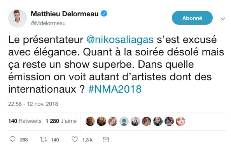231x150 pixels.
Task: Open Matthieu Delormeau's profile picture
Action: coord(17,18)
